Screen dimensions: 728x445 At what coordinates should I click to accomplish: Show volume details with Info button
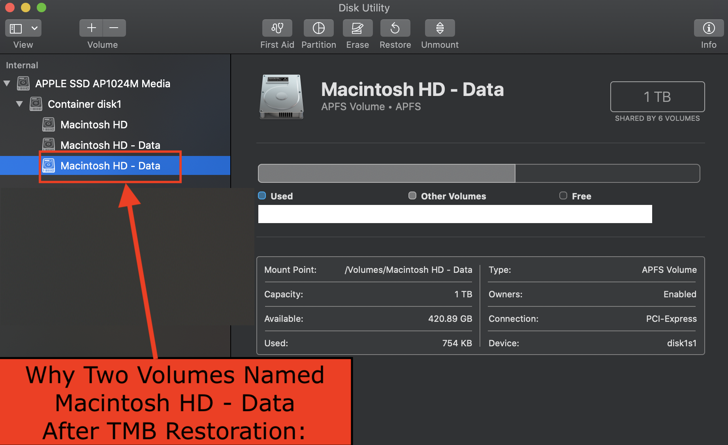tap(709, 28)
